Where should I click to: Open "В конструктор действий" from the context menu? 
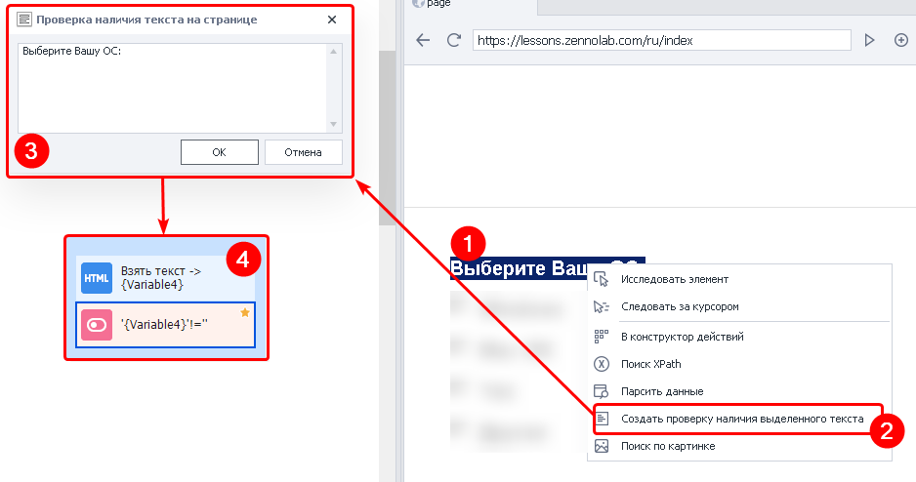pyautogui.click(x=682, y=337)
